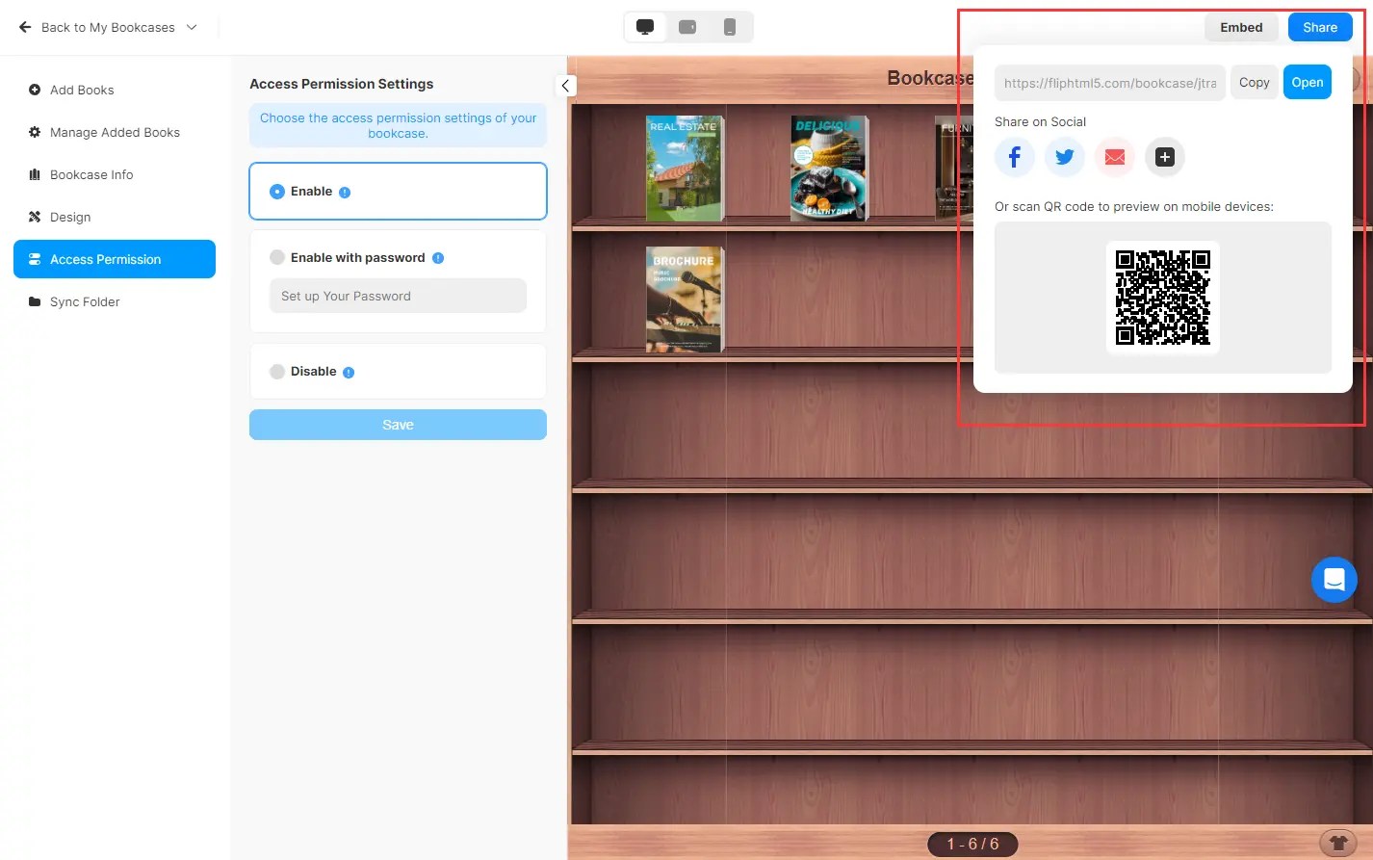The image size is (1373, 860).
Task: Switch to desktop preview mode
Action: point(644,26)
